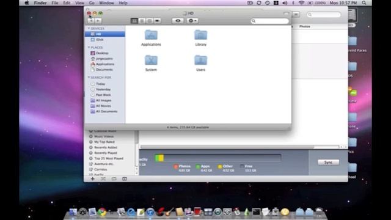391x220 pixels.
Task: Open the Library folder
Action: 201,38
